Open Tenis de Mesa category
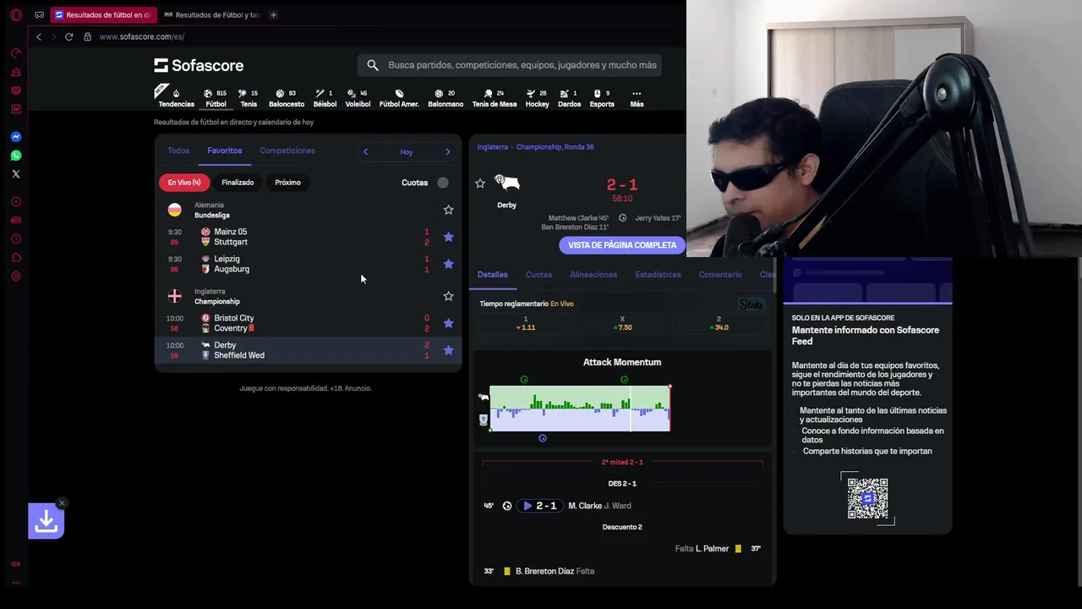The height and width of the screenshot is (609, 1082). 495,98
